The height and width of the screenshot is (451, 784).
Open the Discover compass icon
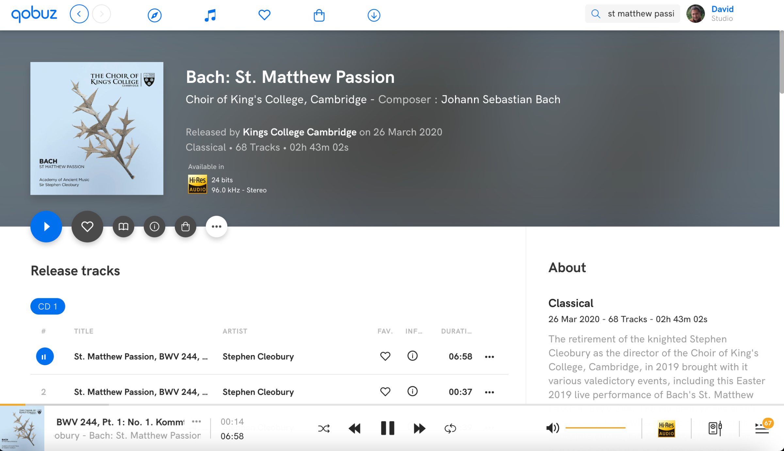click(x=155, y=15)
